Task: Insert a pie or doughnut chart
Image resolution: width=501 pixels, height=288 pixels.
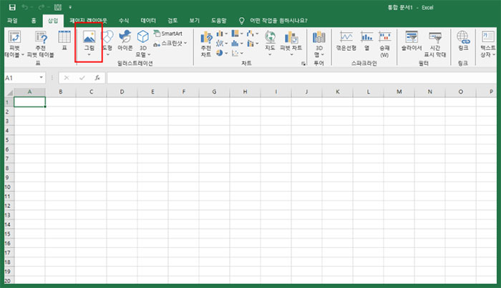Action: point(221,53)
